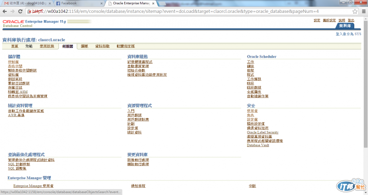Open the 偏好設定 link in header
Screen dimensions: 368x195
329,20
